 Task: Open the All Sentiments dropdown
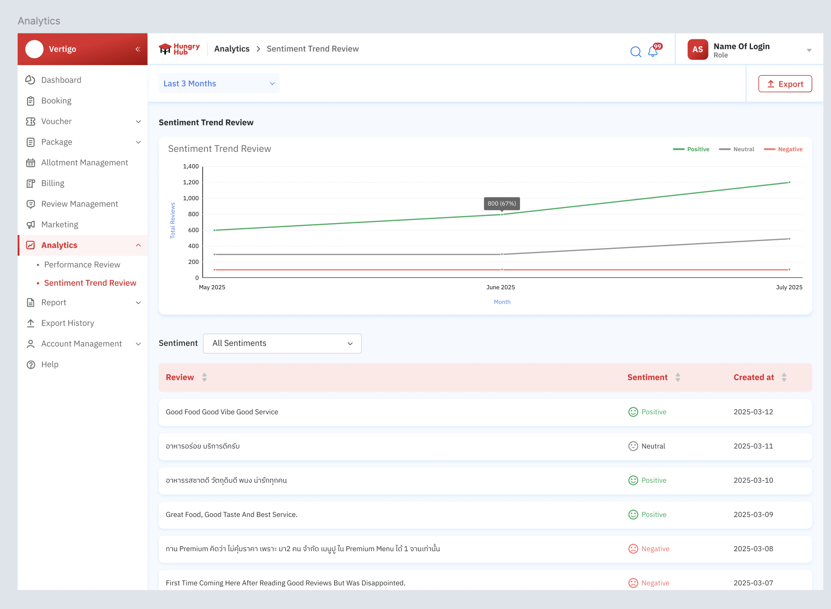pos(282,343)
